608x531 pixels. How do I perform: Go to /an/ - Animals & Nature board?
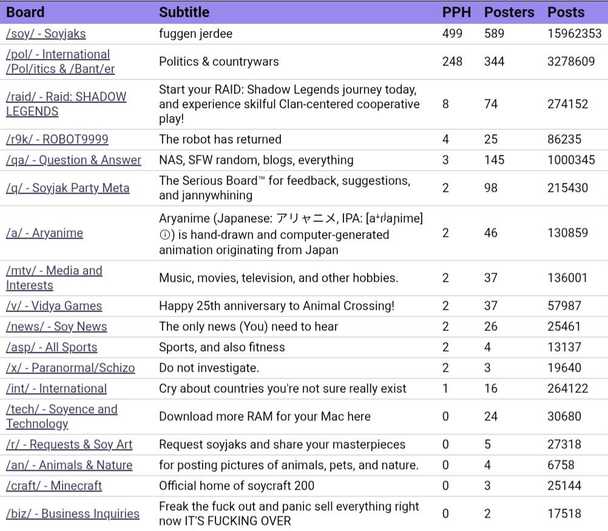click(69, 465)
